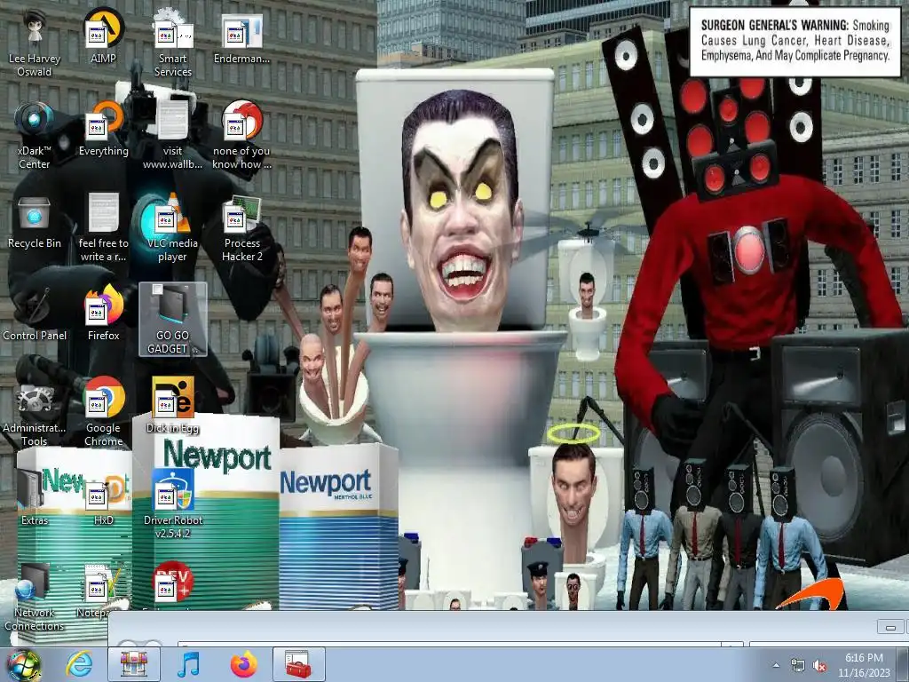This screenshot has height=682, width=909.
Task: Launch the VLC media player shortcut
Action: point(173,228)
